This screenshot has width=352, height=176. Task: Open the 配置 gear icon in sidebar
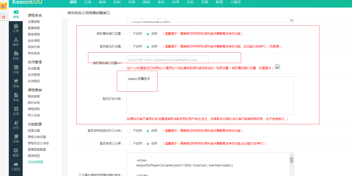click(16, 150)
